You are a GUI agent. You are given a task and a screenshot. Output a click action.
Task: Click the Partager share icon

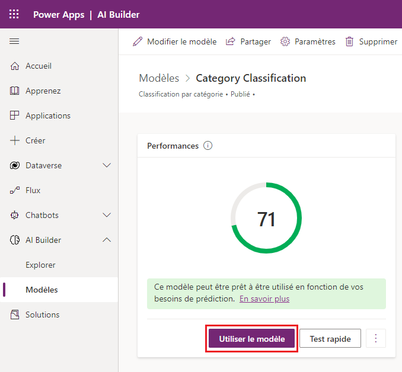230,41
